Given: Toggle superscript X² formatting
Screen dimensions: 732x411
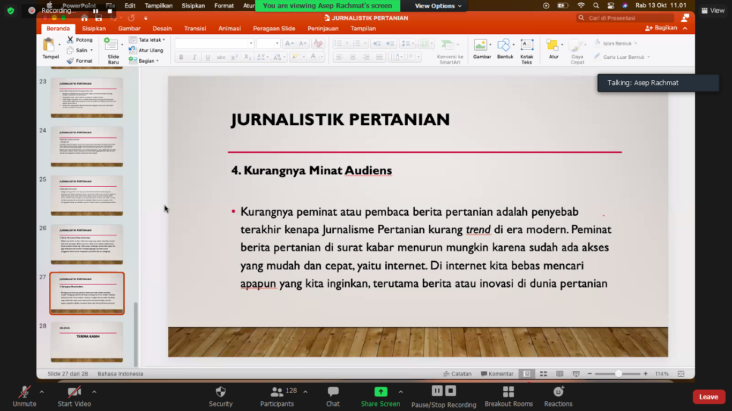Looking at the screenshot, I should [234, 57].
